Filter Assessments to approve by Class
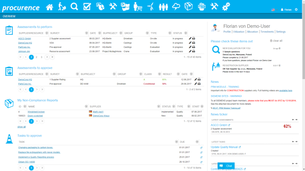This screenshot has height=171, width=305. point(159,74)
